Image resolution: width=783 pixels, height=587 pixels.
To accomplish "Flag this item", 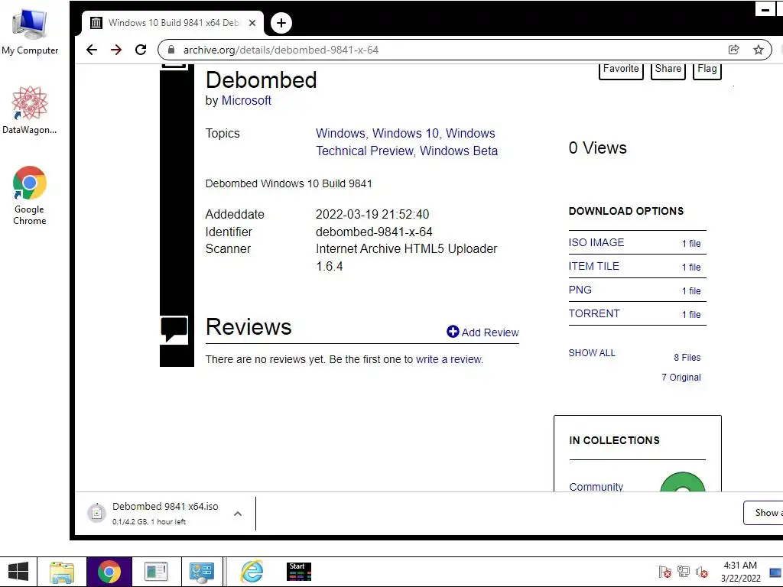I will (x=707, y=70).
